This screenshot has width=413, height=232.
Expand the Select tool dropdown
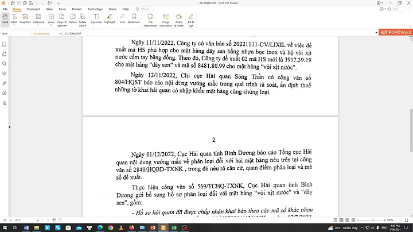click(14, 25)
